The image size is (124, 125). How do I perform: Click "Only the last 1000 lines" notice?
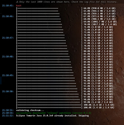(x=68, y=2)
